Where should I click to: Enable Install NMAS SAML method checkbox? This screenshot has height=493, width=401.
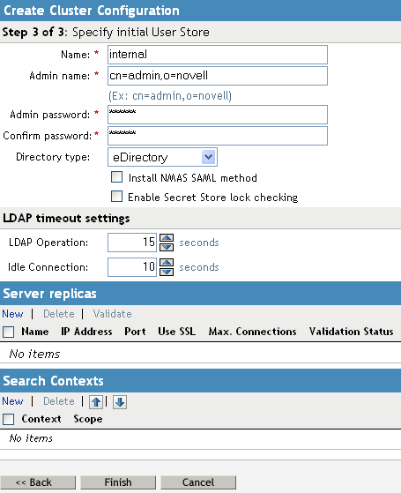pos(116,177)
